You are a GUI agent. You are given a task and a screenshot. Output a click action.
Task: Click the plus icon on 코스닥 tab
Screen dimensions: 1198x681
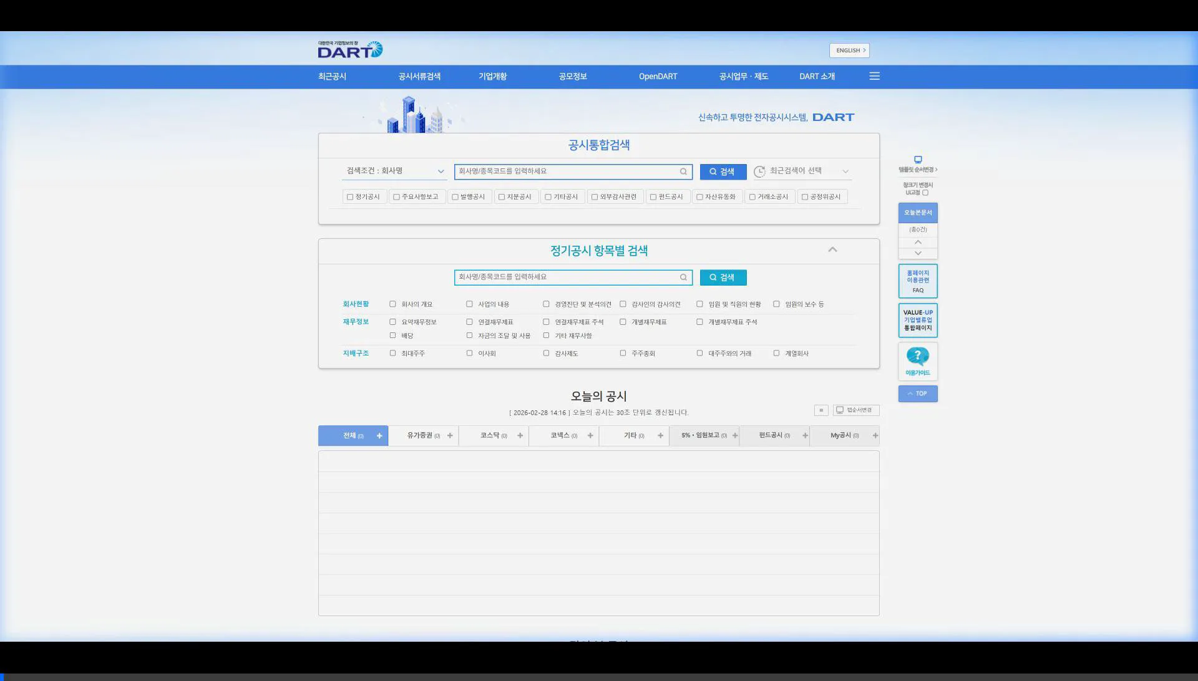[520, 436]
